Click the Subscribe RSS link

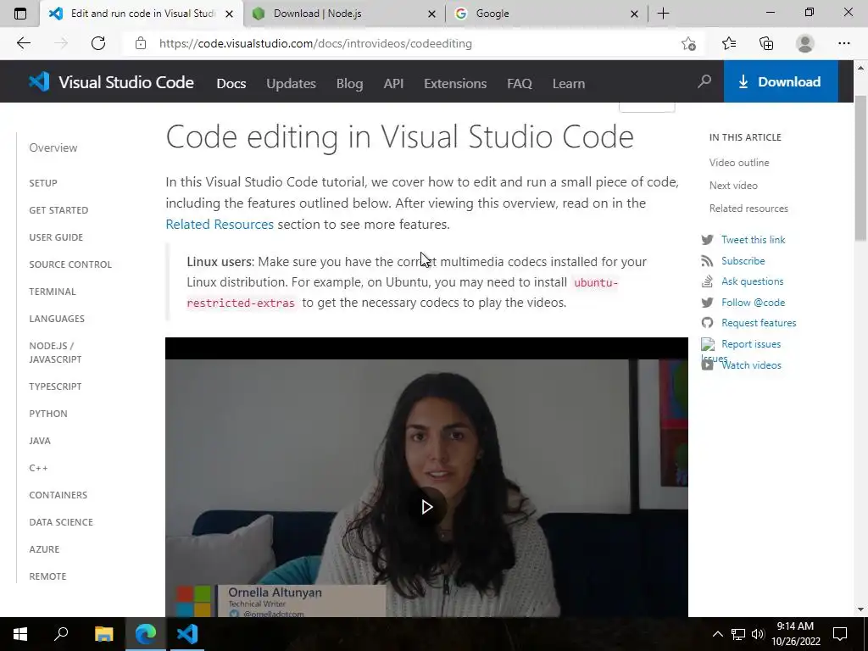pos(743,261)
